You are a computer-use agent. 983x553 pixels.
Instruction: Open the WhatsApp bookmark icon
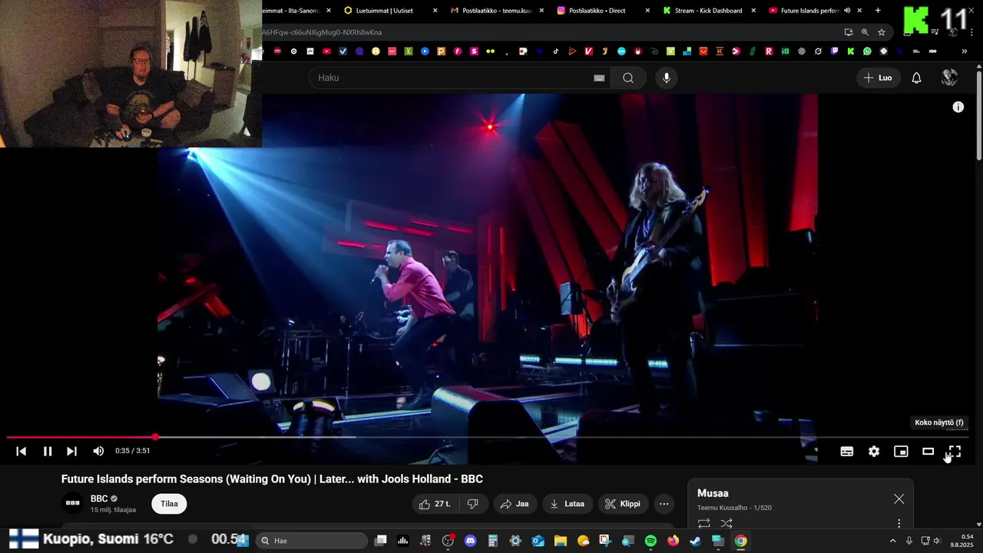click(867, 51)
